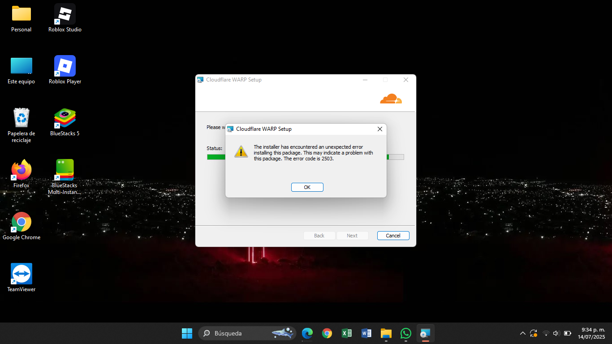Click the error dialog title bar icon
The height and width of the screenshot is (344, 612).
(230, 129)
